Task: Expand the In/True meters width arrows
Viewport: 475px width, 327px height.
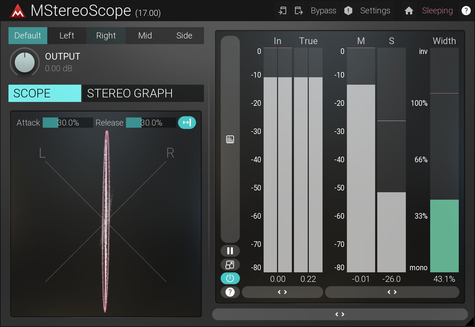Action: point(282,292)
